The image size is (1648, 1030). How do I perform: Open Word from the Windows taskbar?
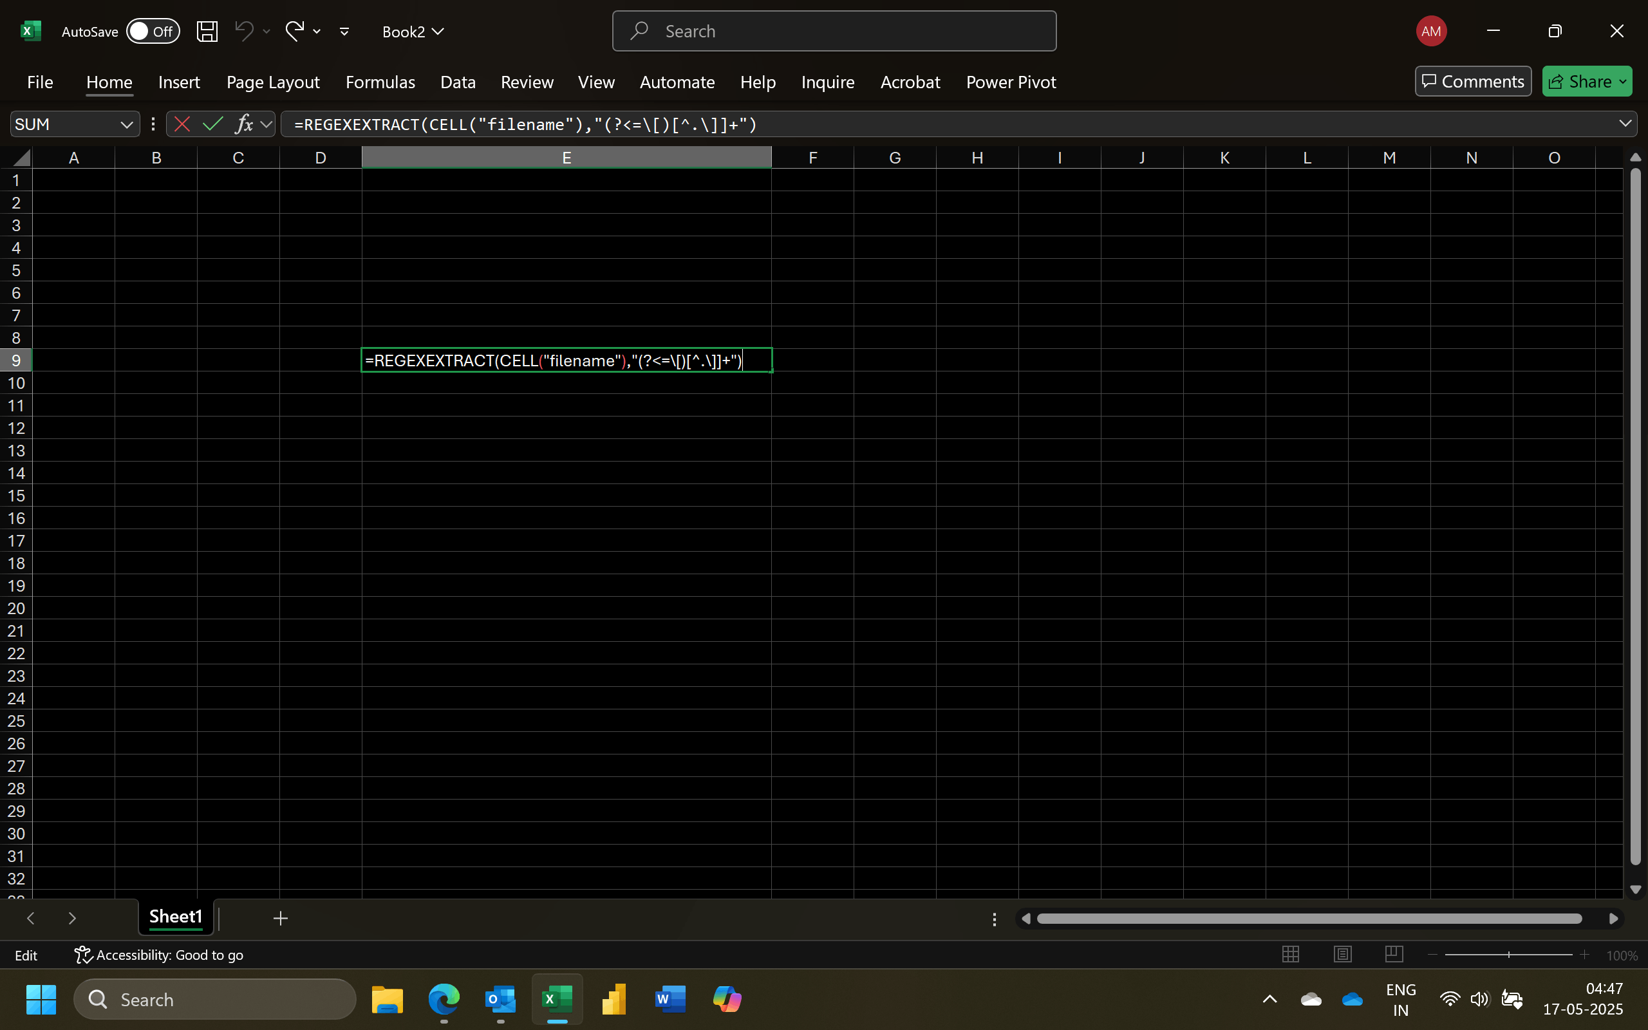point(669,999)
